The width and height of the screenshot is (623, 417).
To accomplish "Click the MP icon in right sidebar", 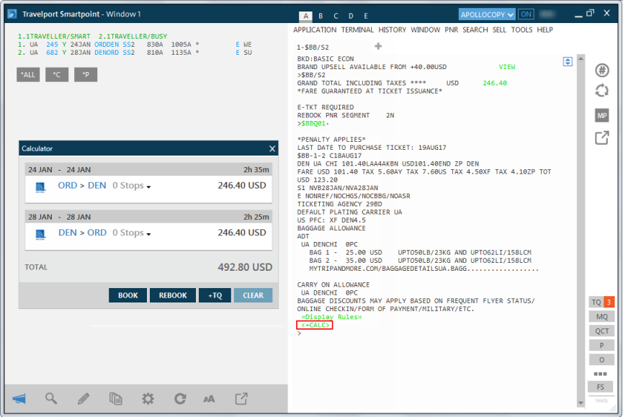I will [x=602, y=115].
